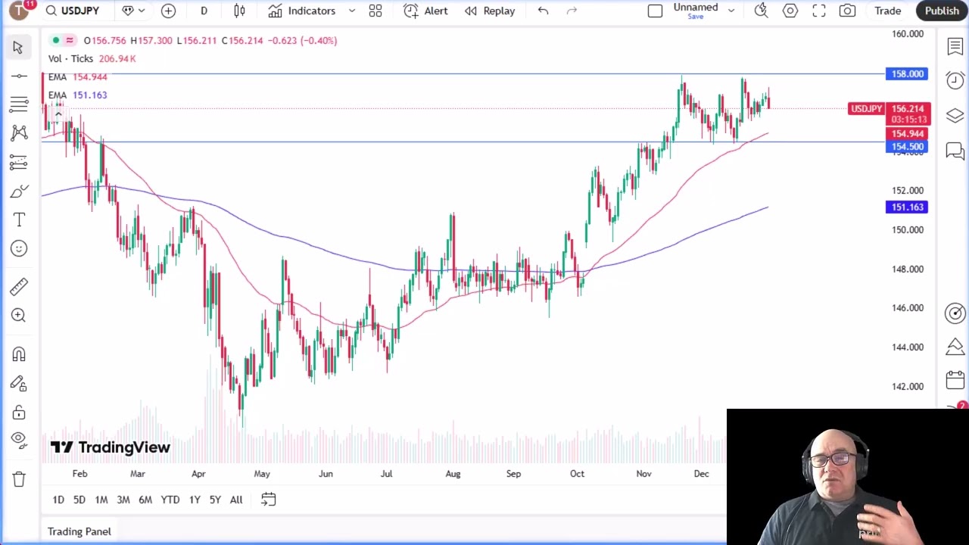Open the calendar icon in right sidebar
The height and width of the screenshot is (545, 969).
point(955,380)
